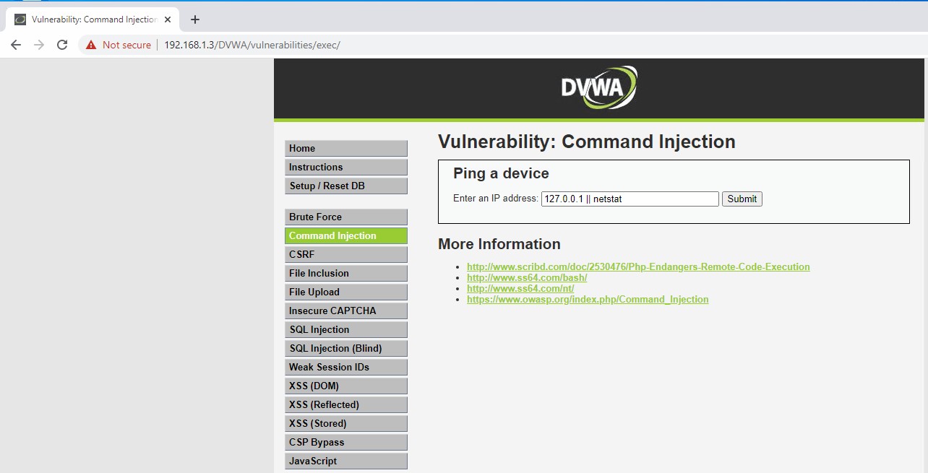Screen dimensions: 928x473
Task: Go to CSP Bypass page
Action: coord(346,442)
